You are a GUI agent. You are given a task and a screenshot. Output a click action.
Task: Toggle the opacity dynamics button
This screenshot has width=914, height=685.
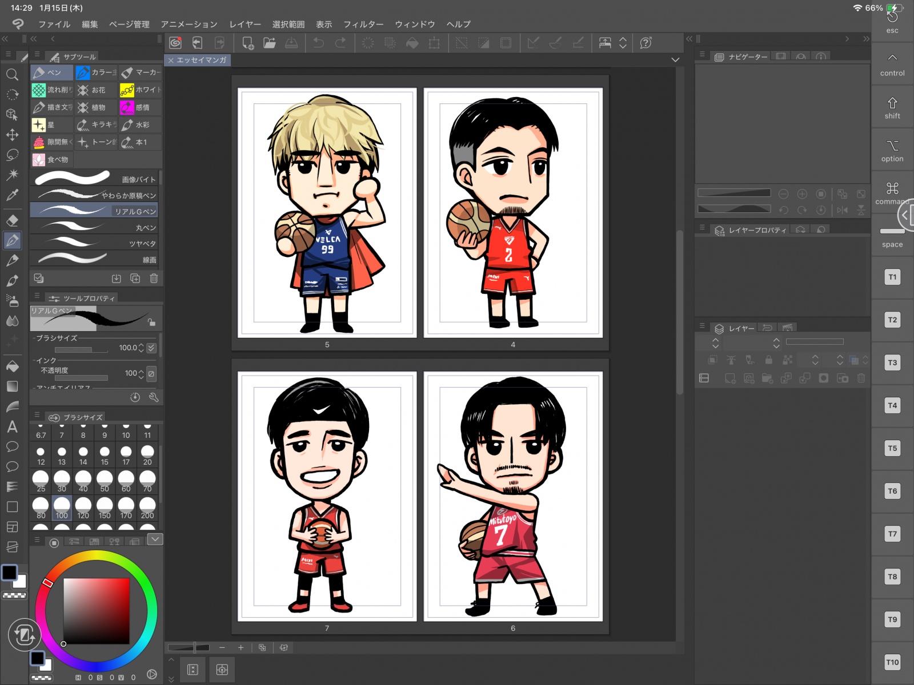pos(151,373)
